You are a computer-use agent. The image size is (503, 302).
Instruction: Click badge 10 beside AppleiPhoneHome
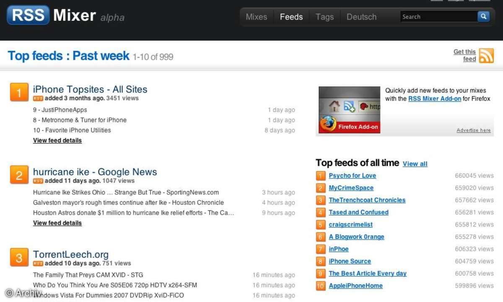click(320, 286)
